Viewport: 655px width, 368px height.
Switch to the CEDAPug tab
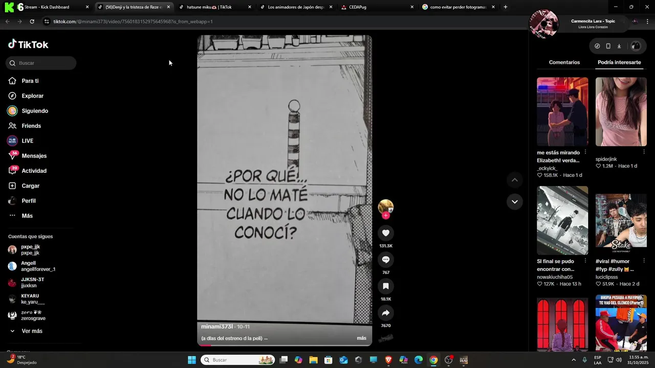(378, 7)
